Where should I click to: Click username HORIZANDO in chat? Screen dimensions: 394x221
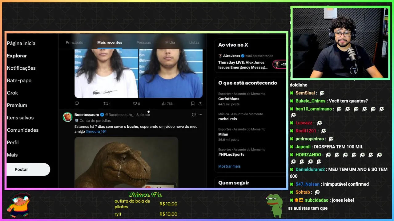[308, 155]
